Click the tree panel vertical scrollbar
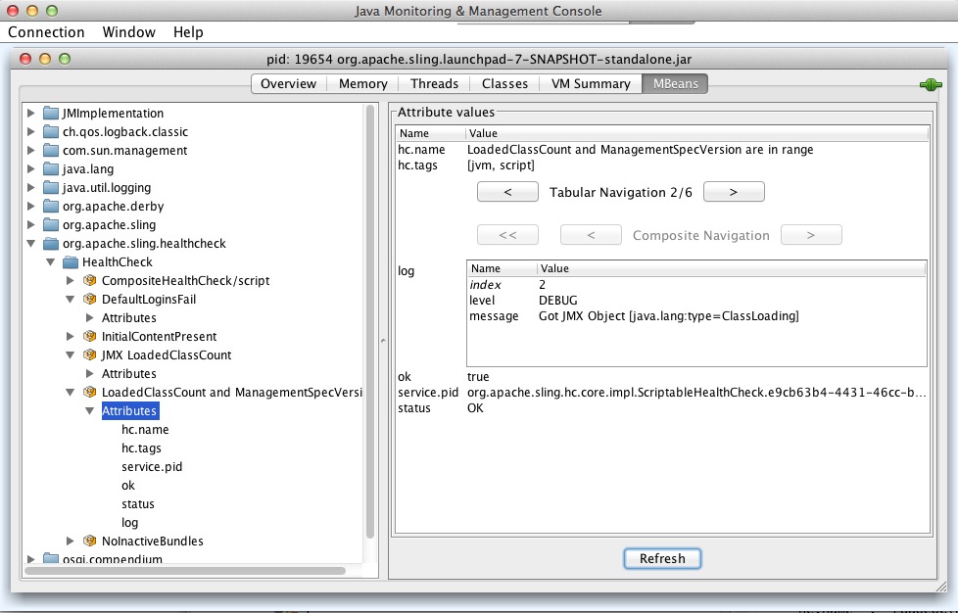 point(370,323)
